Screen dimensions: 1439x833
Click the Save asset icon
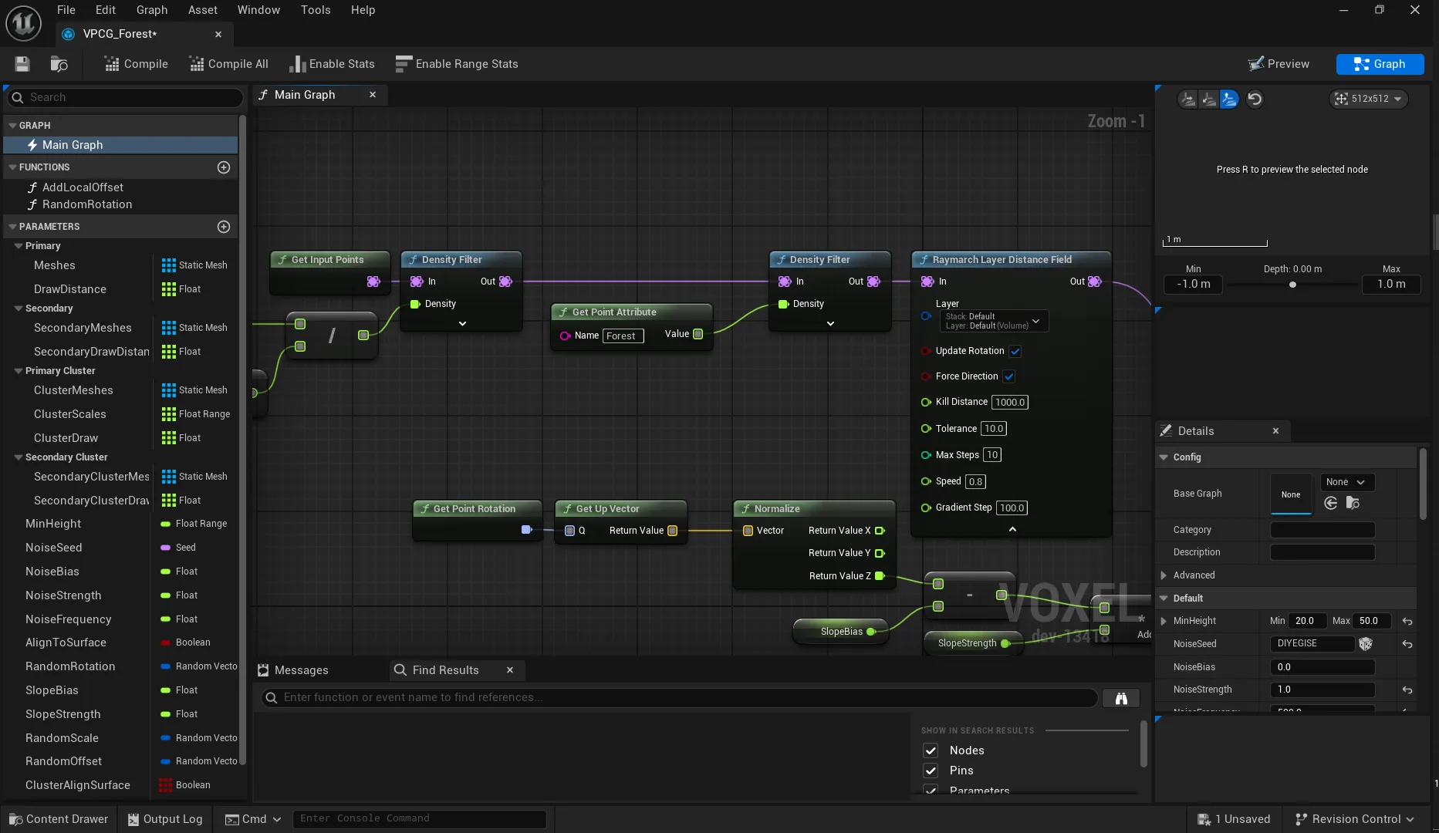point(22,64)
